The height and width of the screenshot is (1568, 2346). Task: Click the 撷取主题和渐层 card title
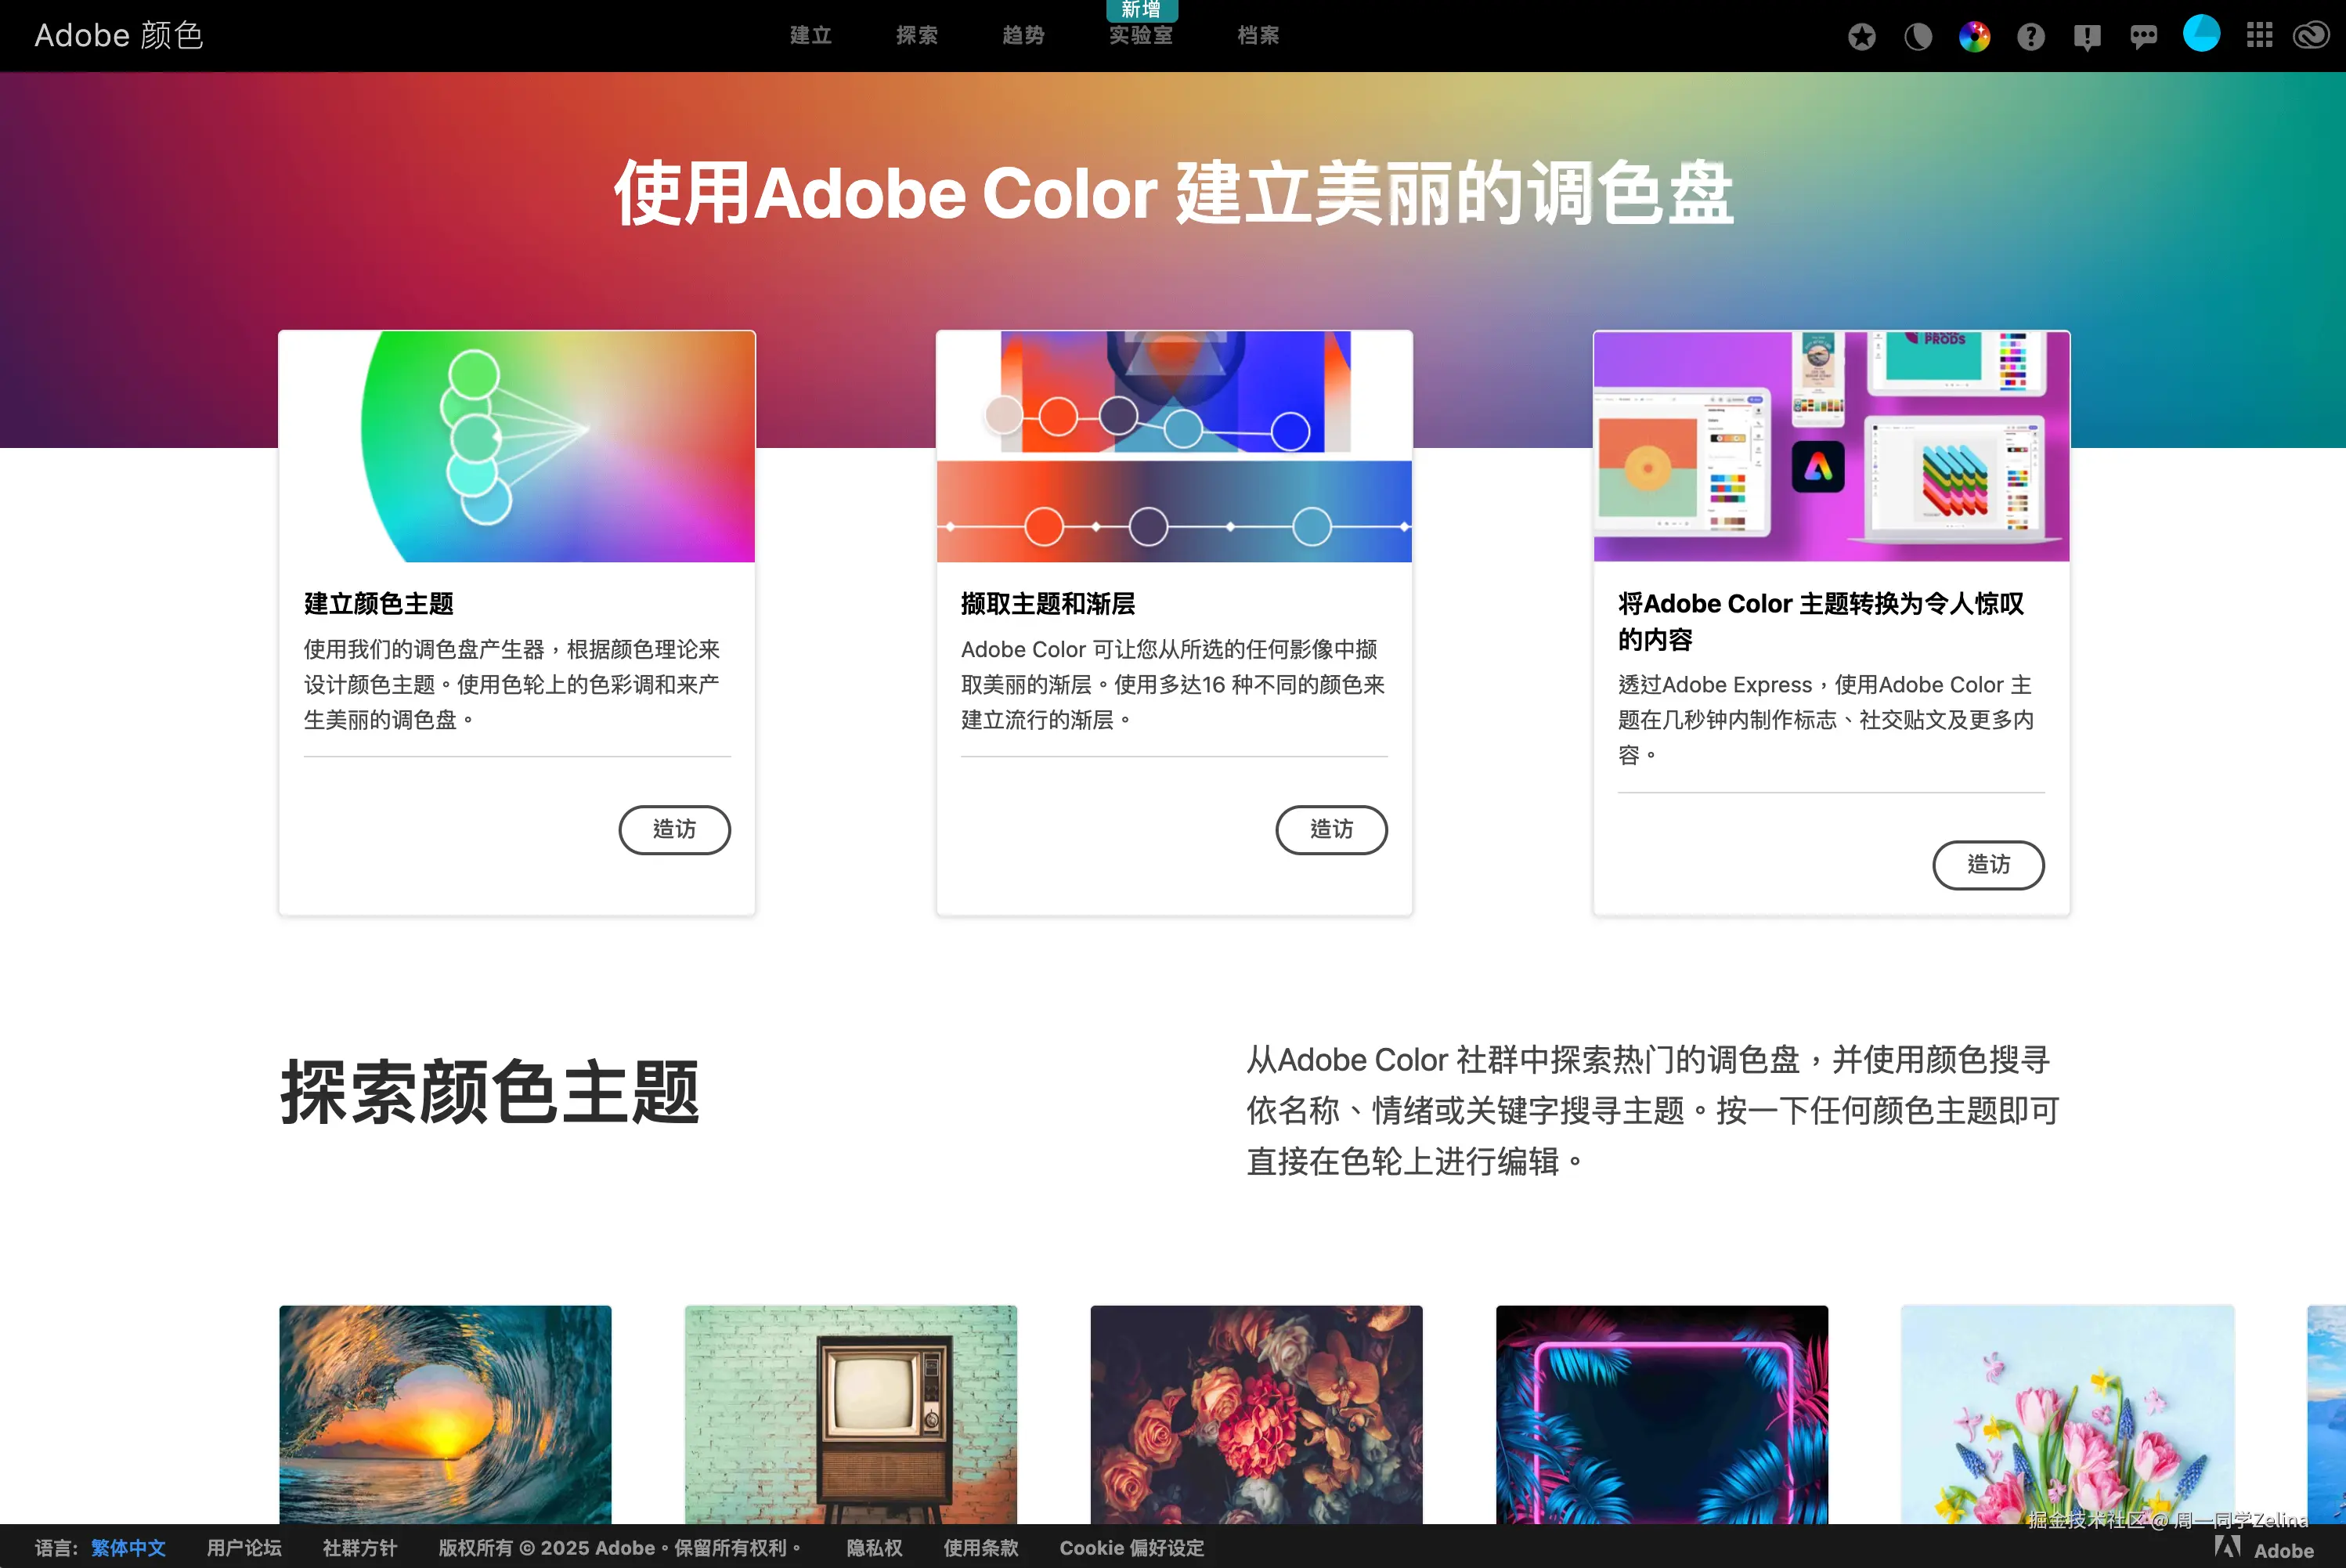point(1048,604)
